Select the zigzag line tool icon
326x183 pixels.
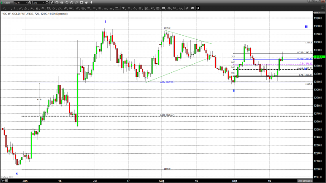[20, 8]
